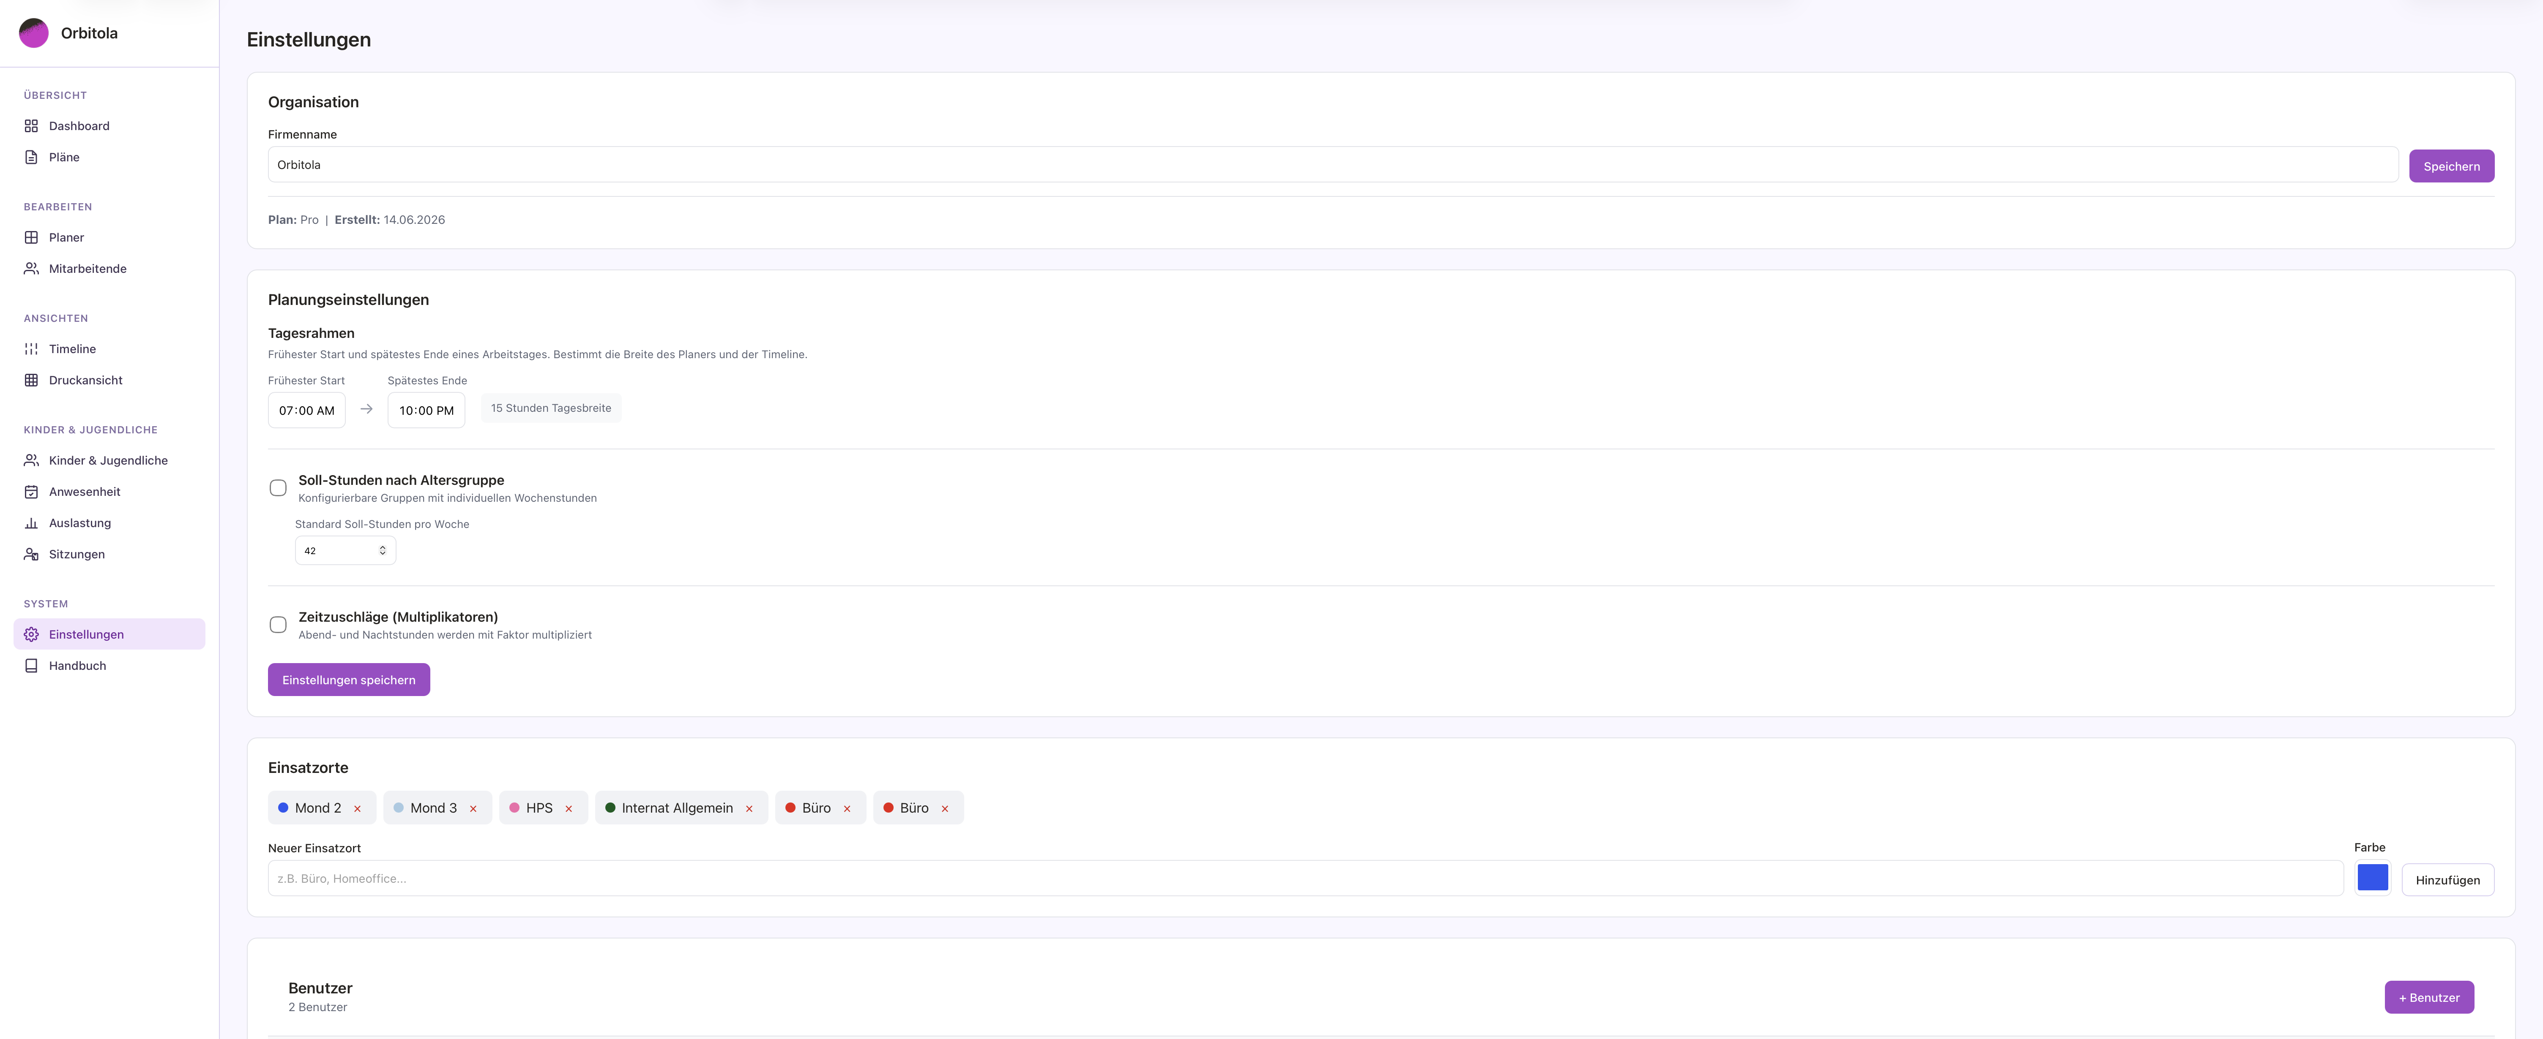The image size is (2543, 1039).
Task: Click the '2 Benutzer' count text
Action: [318, 1007]
